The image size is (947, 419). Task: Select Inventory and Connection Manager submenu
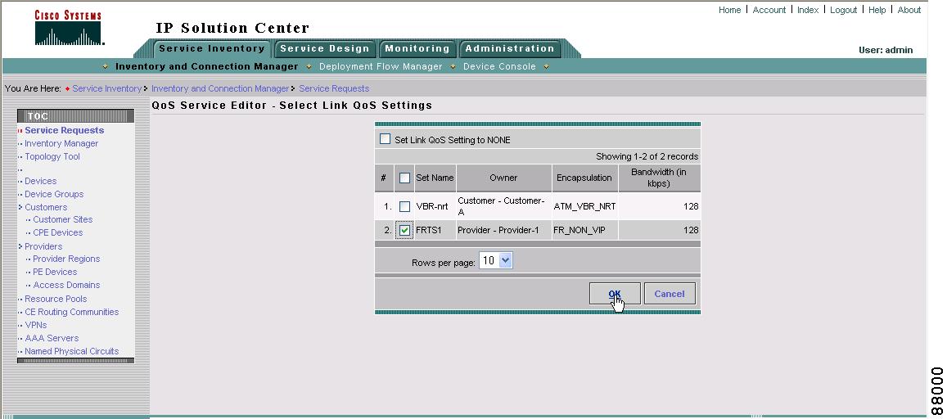point(206,66)
